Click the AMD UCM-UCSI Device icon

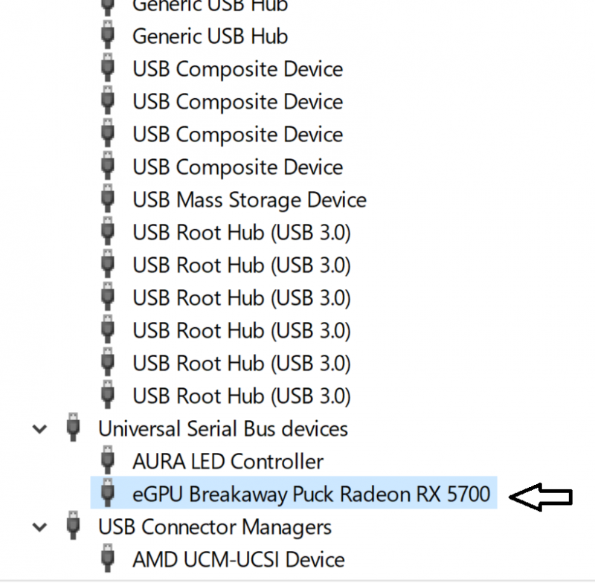[x=108, y=559]
